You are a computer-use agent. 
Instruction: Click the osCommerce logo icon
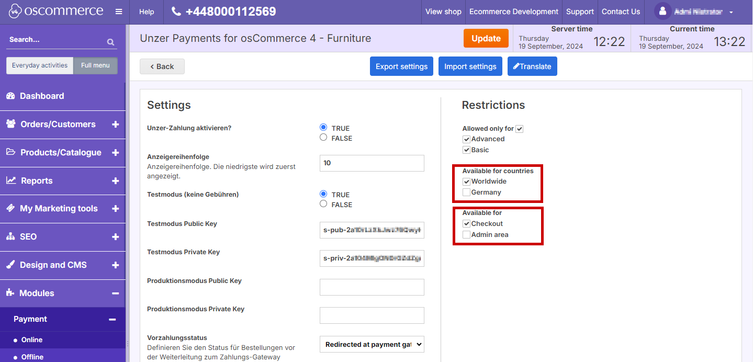point(14,12)
